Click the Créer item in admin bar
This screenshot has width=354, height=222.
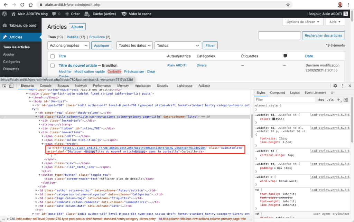[x=72, y=14]
